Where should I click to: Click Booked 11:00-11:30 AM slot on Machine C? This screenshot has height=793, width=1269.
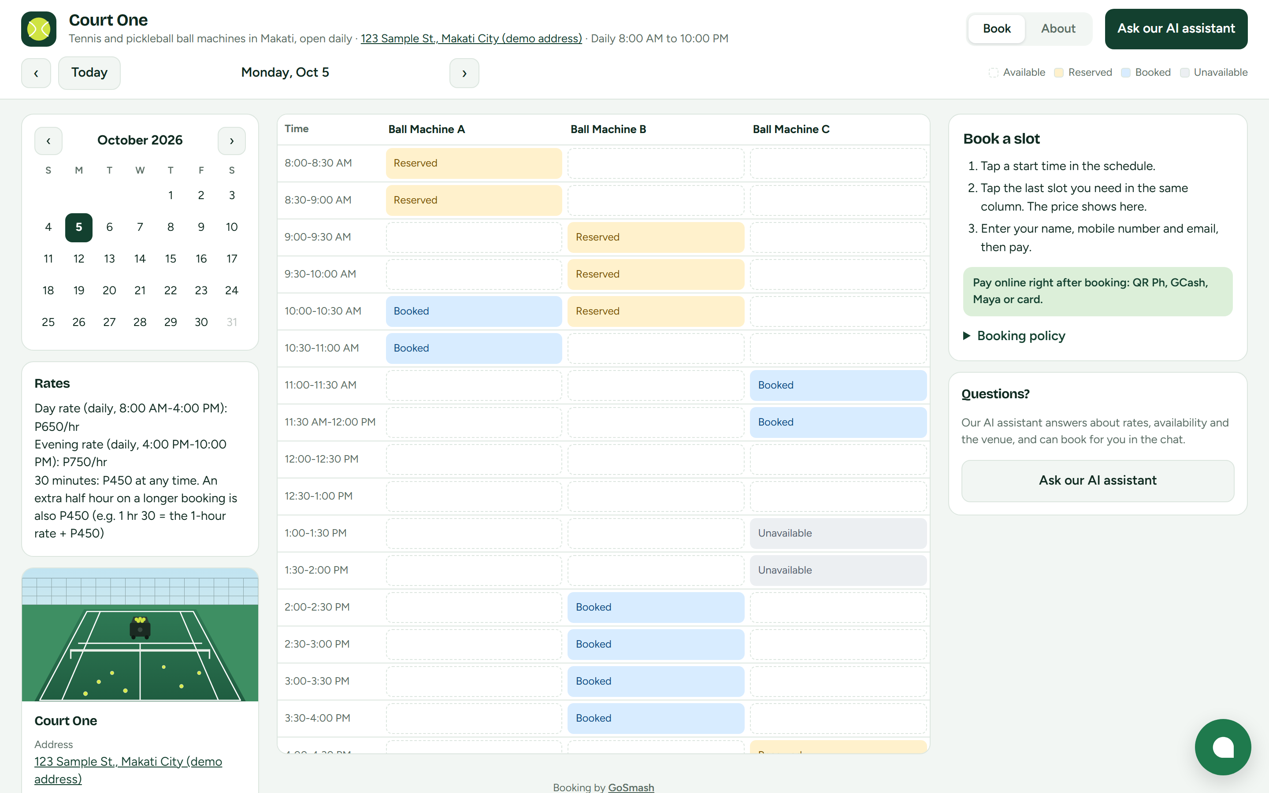(x=838, y=385)
